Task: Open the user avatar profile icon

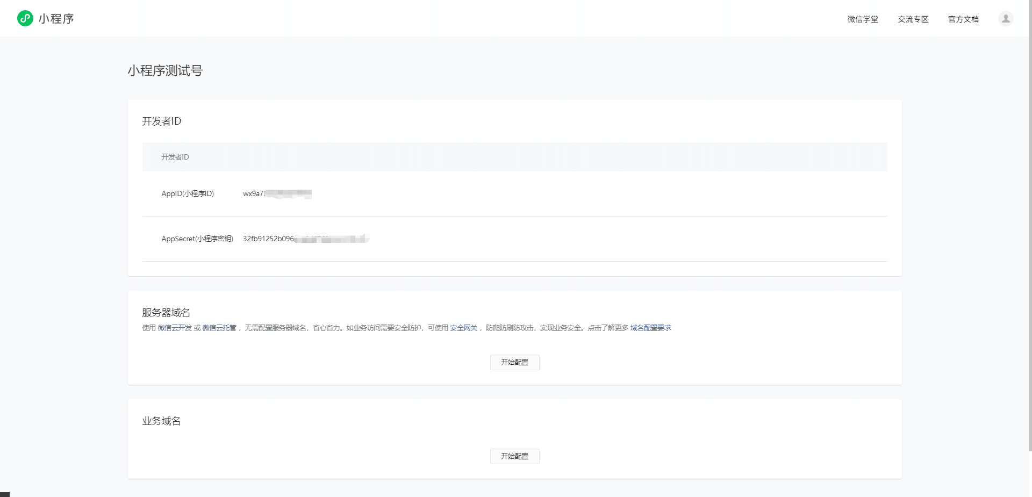Action: pos(1006,18)
